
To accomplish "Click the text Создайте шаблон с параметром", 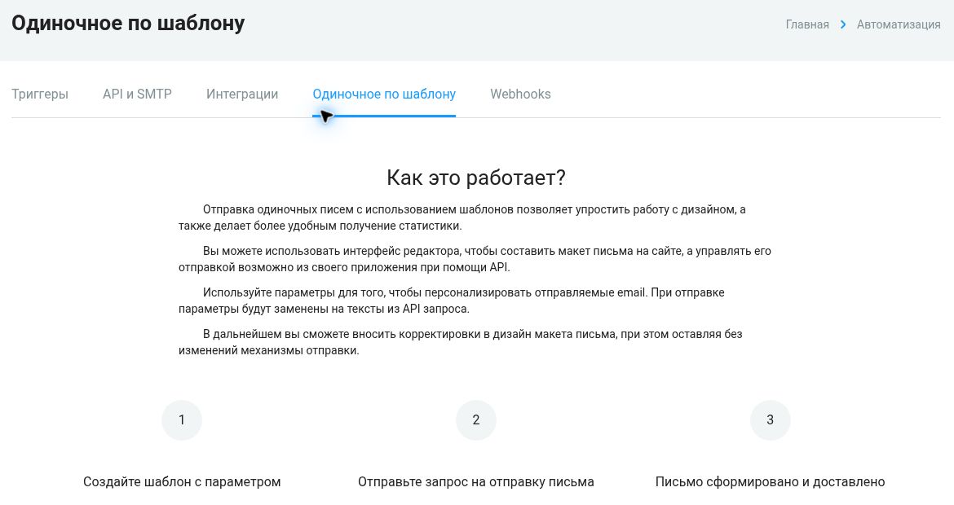I will point(182,482).
